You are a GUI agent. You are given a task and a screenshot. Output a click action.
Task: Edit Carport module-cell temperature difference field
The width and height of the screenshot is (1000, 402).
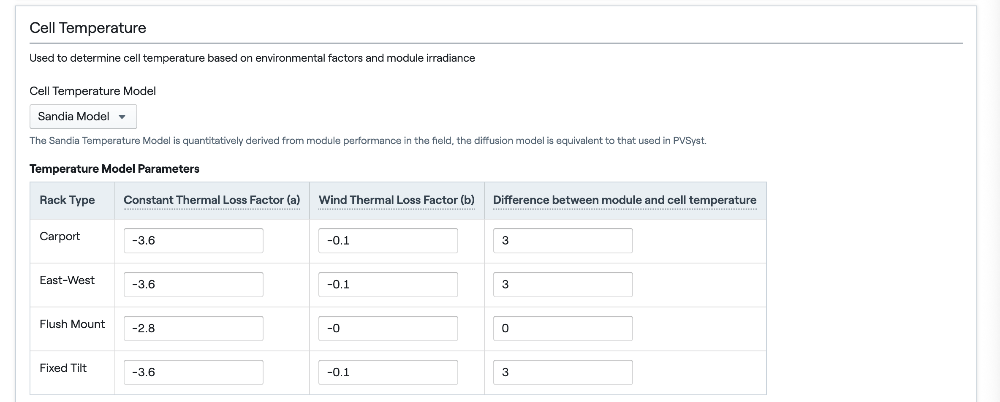pyautogui.click(x=563, y=241)
